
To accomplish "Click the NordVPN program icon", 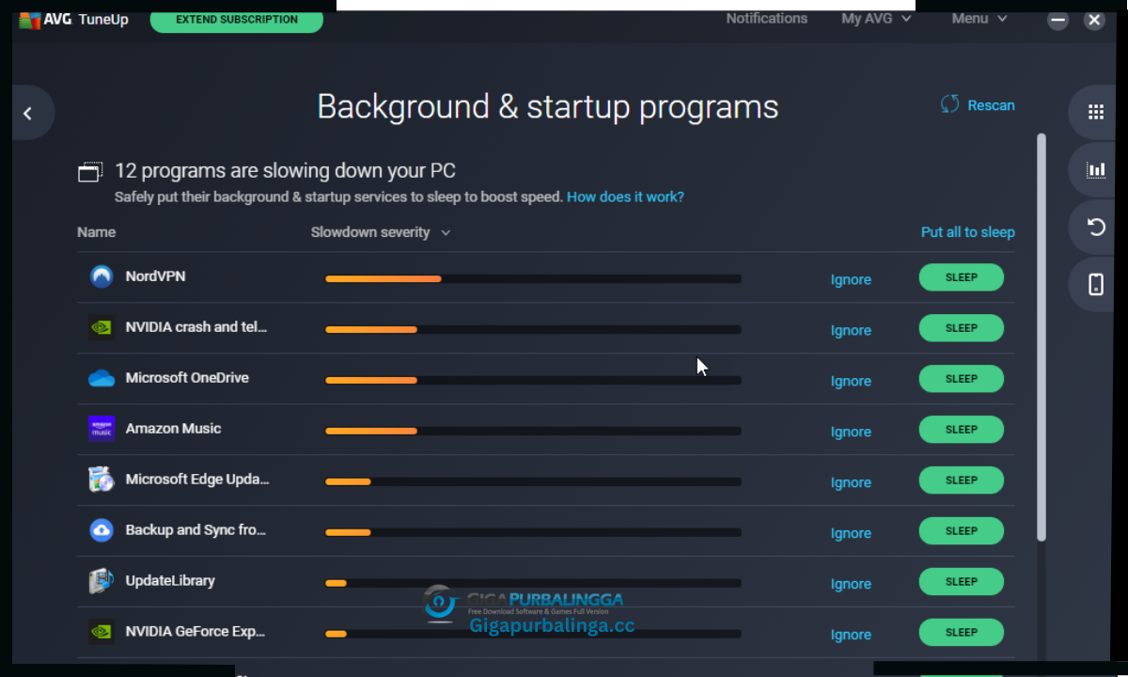I will [x=102, y=276].
